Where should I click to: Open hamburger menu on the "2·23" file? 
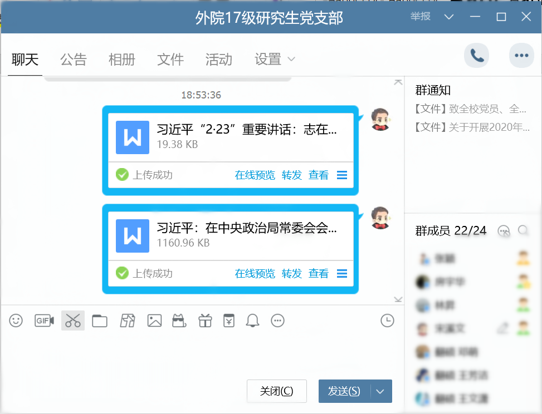point(342,175)
